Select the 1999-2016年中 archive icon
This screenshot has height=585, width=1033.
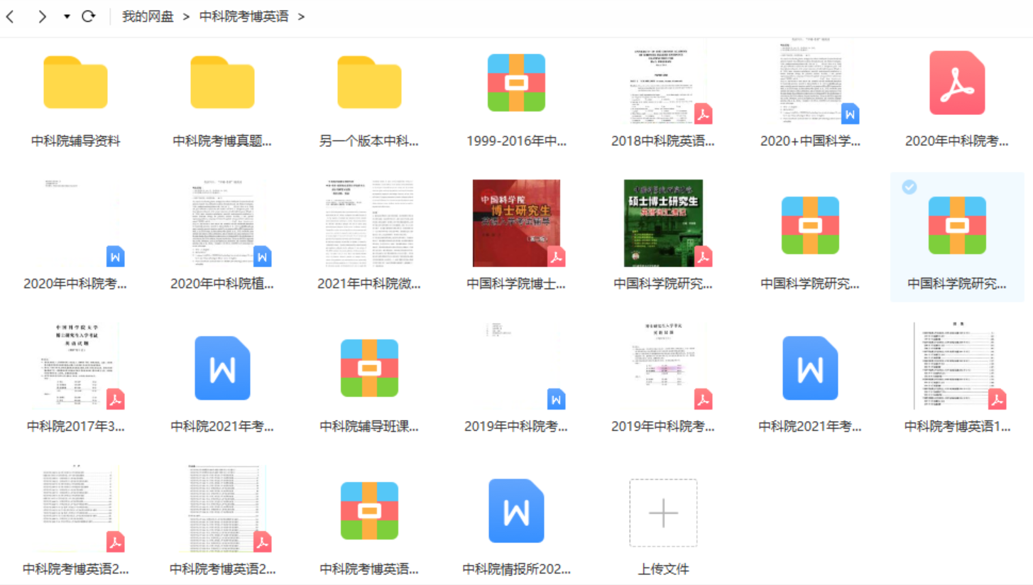pyautogui.click(x=516, y=82)
